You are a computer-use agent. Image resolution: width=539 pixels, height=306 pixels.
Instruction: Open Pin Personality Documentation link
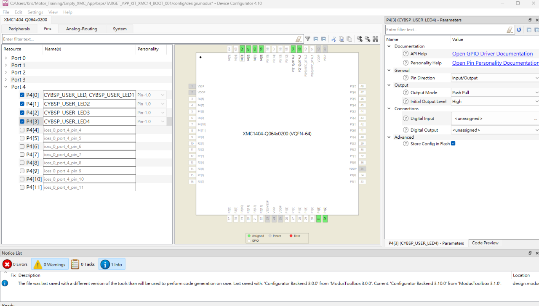click(496, 63)
